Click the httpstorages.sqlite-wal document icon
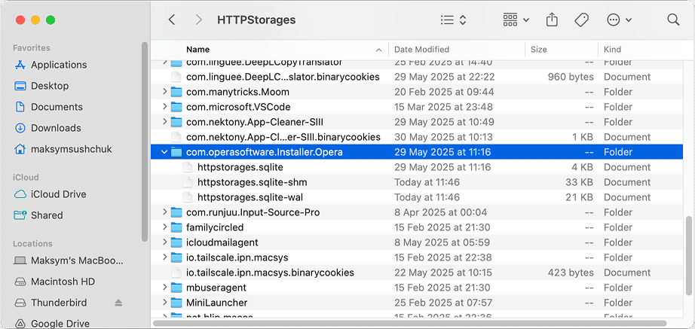 pos(188,197)
